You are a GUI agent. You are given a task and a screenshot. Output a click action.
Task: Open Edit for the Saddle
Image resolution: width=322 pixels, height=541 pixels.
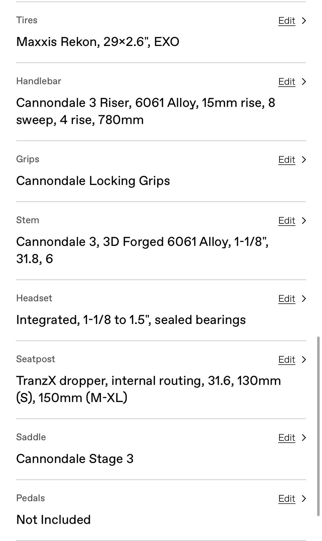click(x=287, y=438)
